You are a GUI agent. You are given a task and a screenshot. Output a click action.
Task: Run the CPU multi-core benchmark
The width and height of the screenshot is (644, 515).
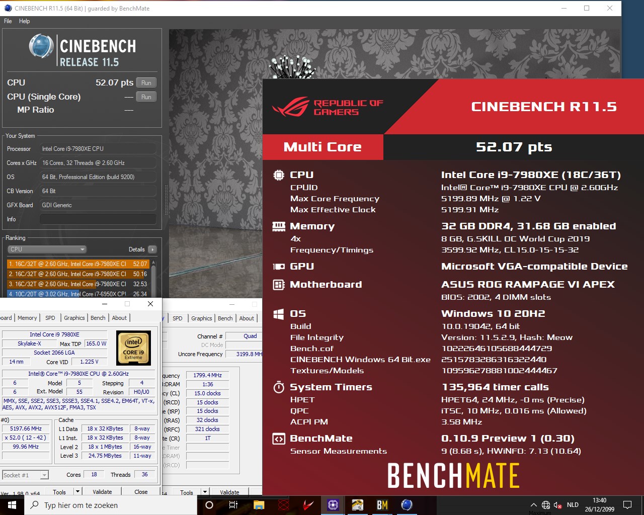[146, 83]
